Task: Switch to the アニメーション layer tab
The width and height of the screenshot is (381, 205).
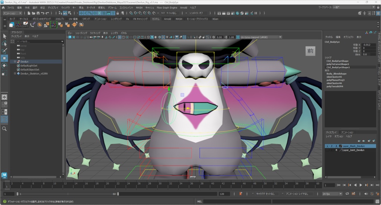Action: [347, 132]
